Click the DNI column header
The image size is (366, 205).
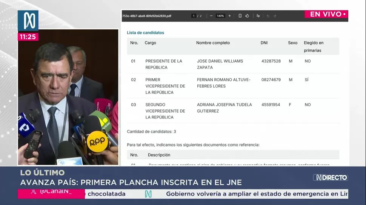coord(264,43)
